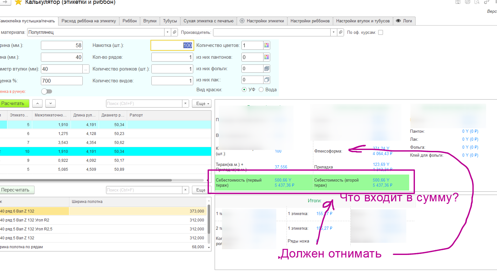Select the Вода paint type radio button
The height and width of the screenshot is (276, 497).
pos(261,90)
